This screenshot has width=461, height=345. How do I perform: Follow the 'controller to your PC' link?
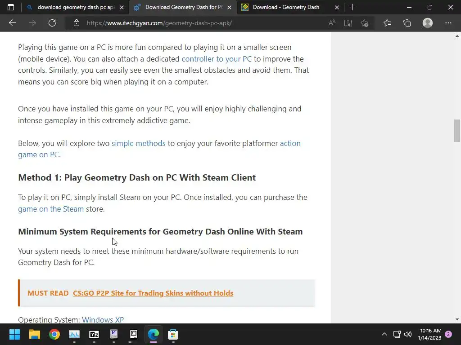coord(217,59)
